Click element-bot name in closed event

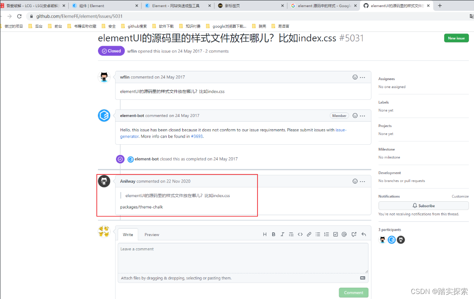click(147, 159)
